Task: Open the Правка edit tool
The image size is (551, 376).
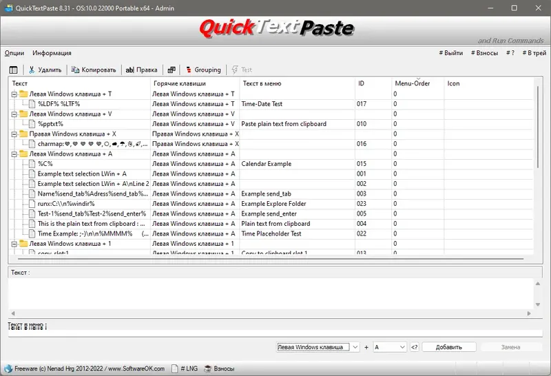Action: pos(142,70)
